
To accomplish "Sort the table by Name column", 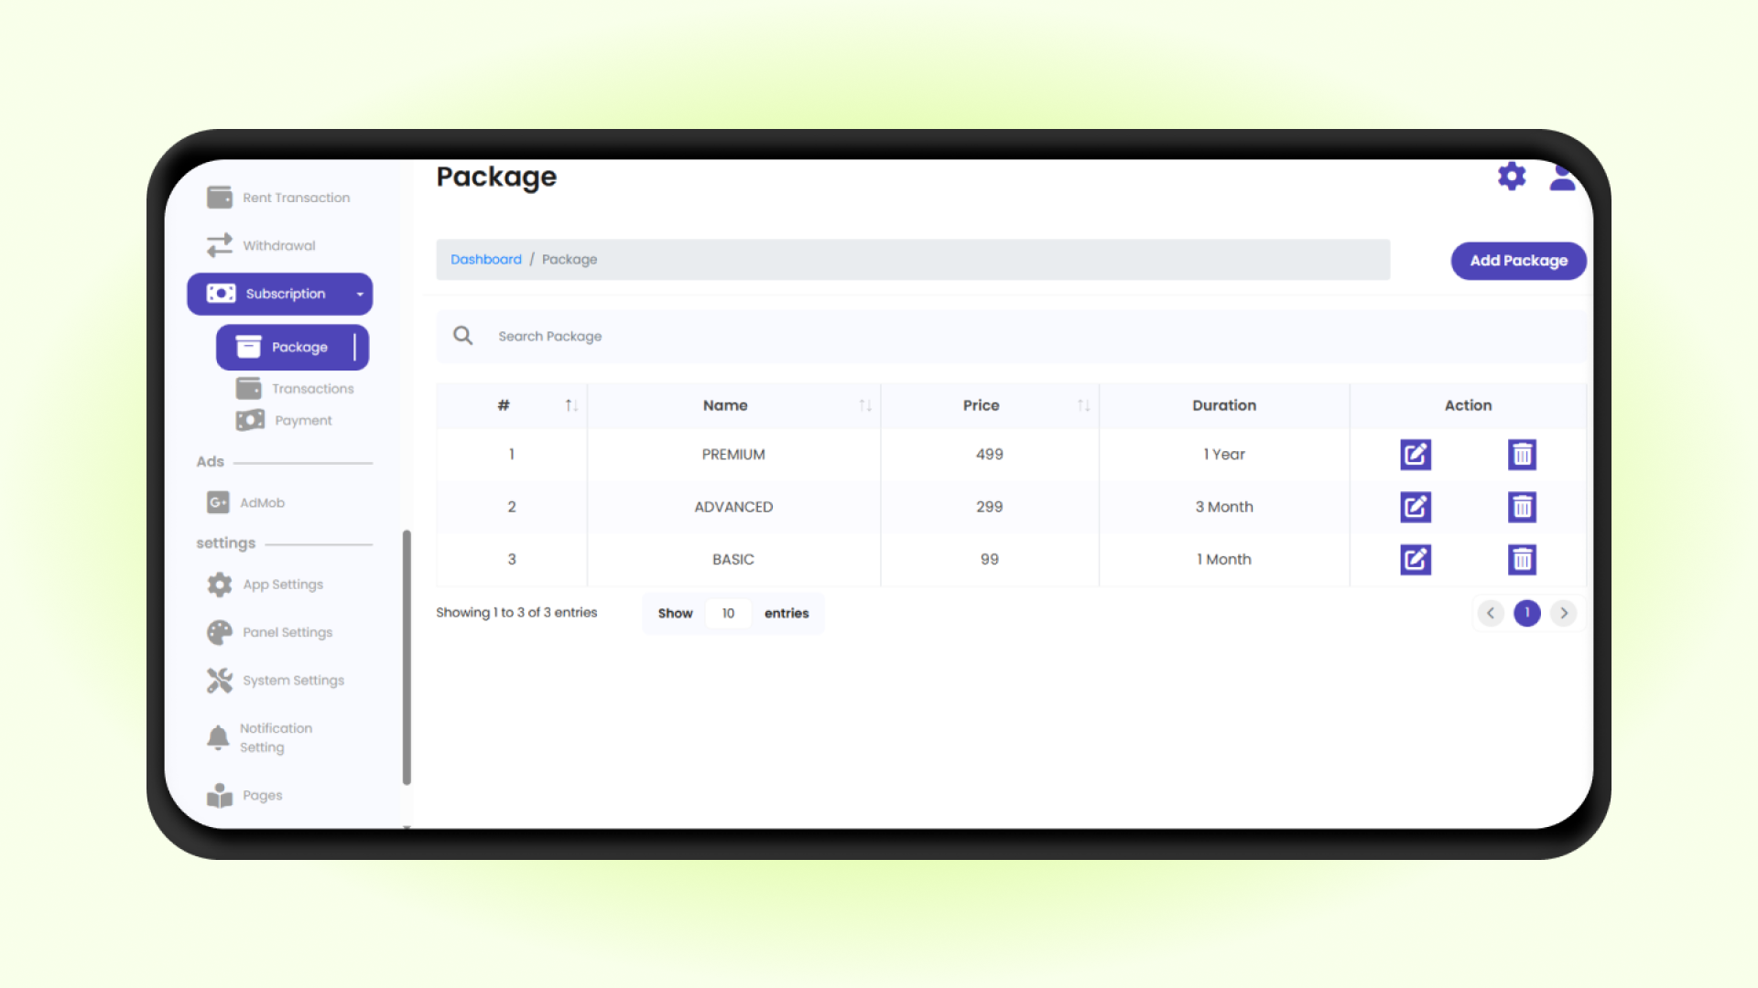I will point(864,405).
